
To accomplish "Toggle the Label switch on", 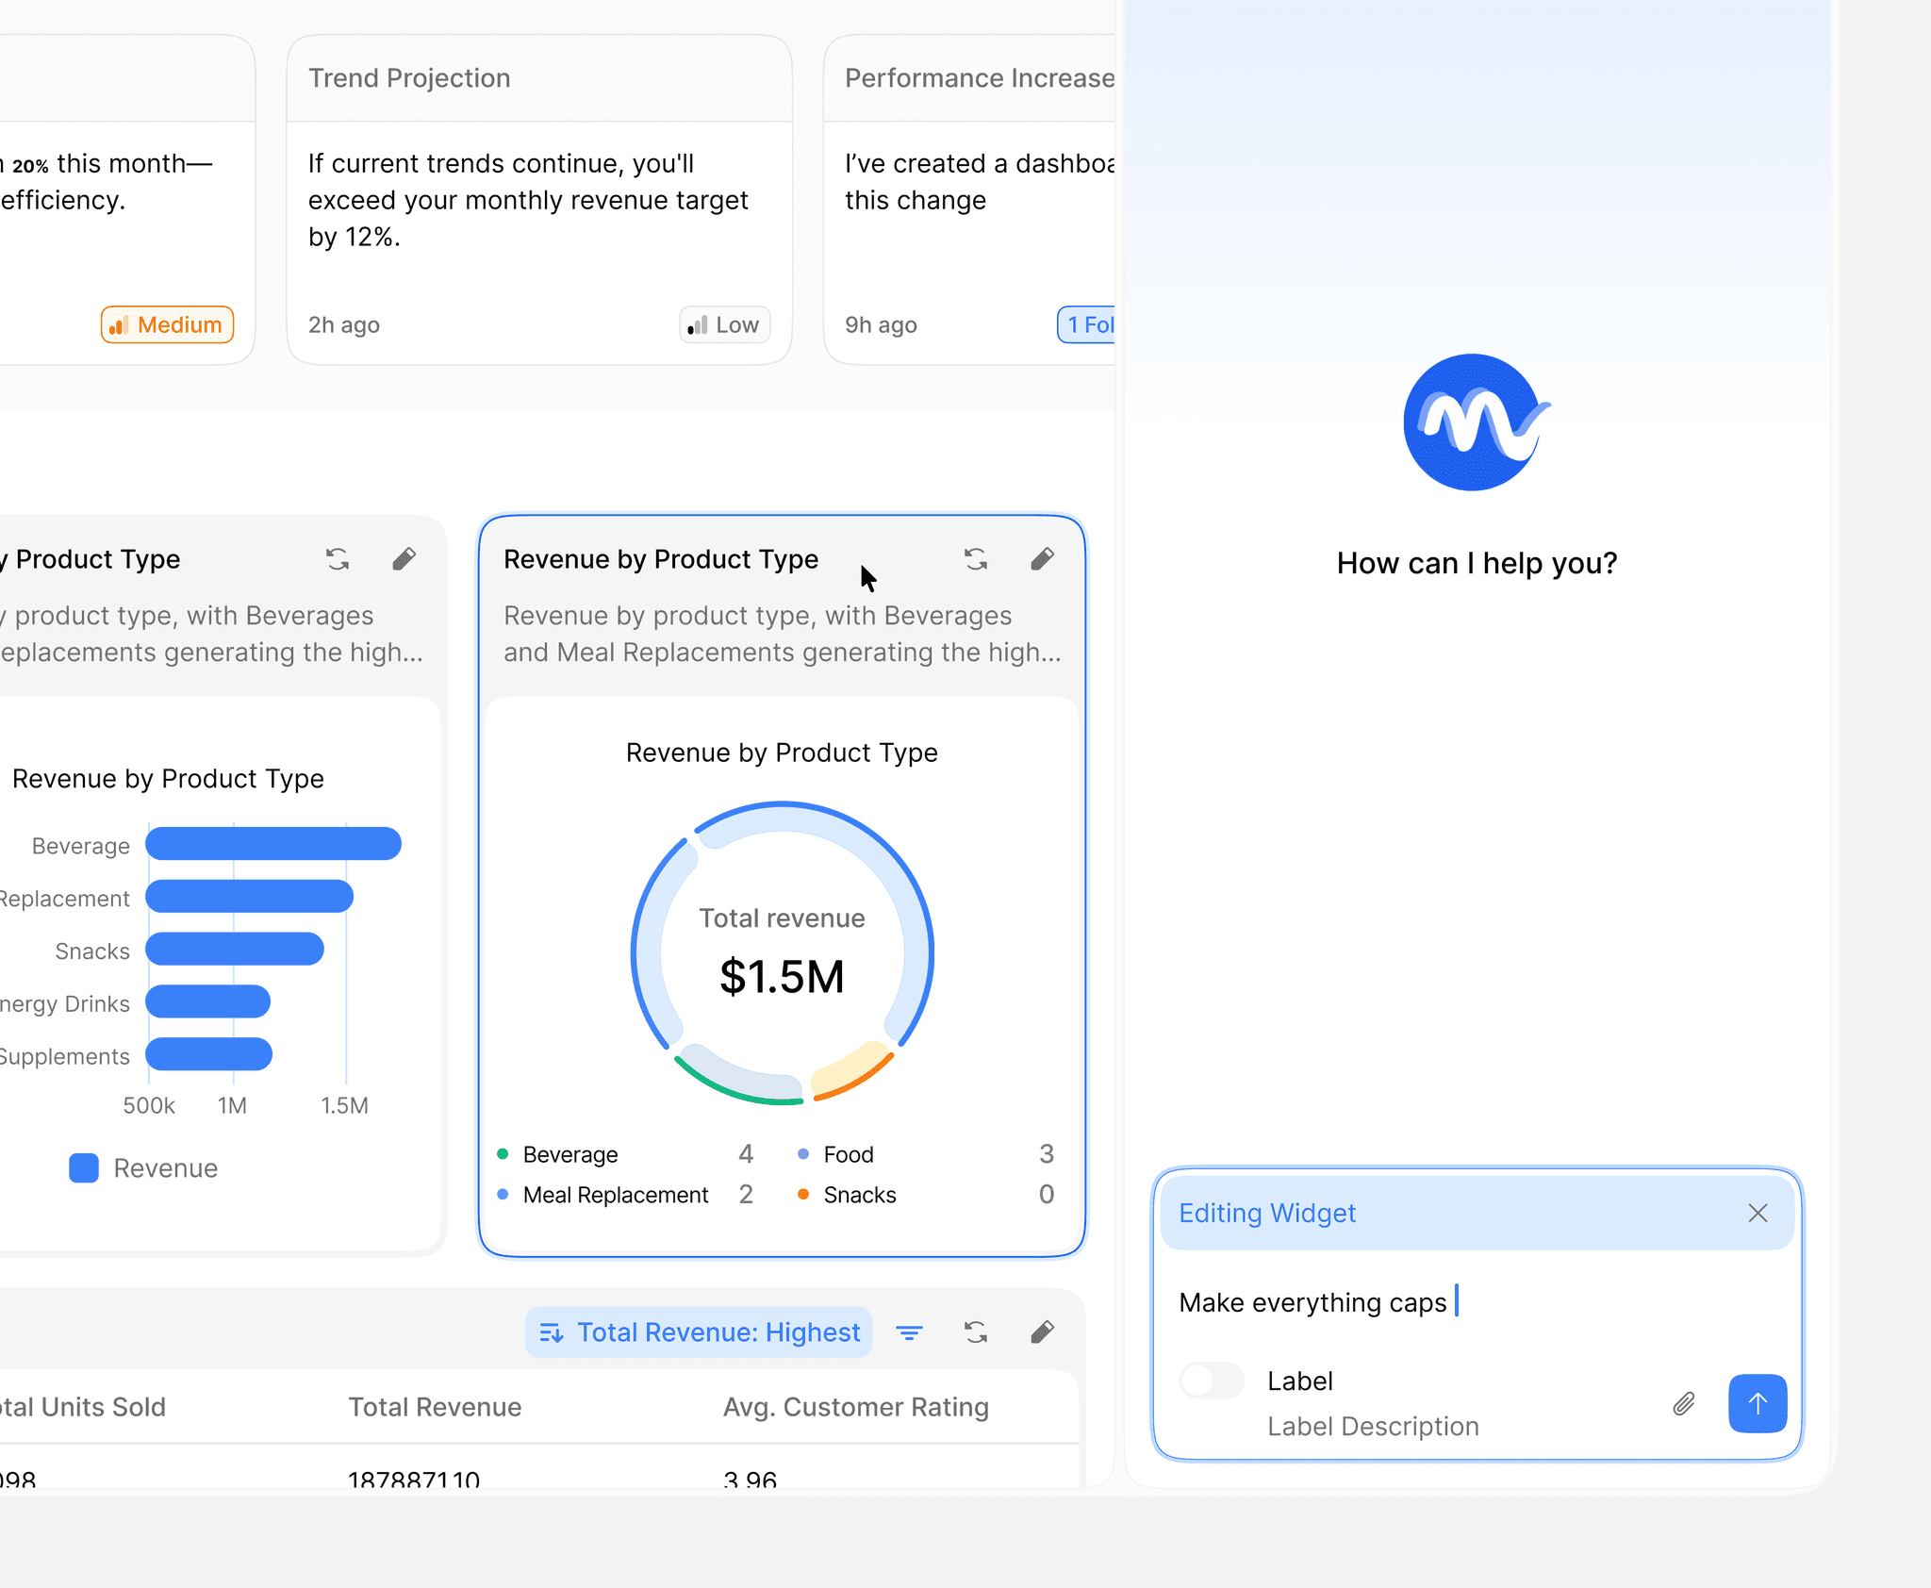I will [1212, 1381].
